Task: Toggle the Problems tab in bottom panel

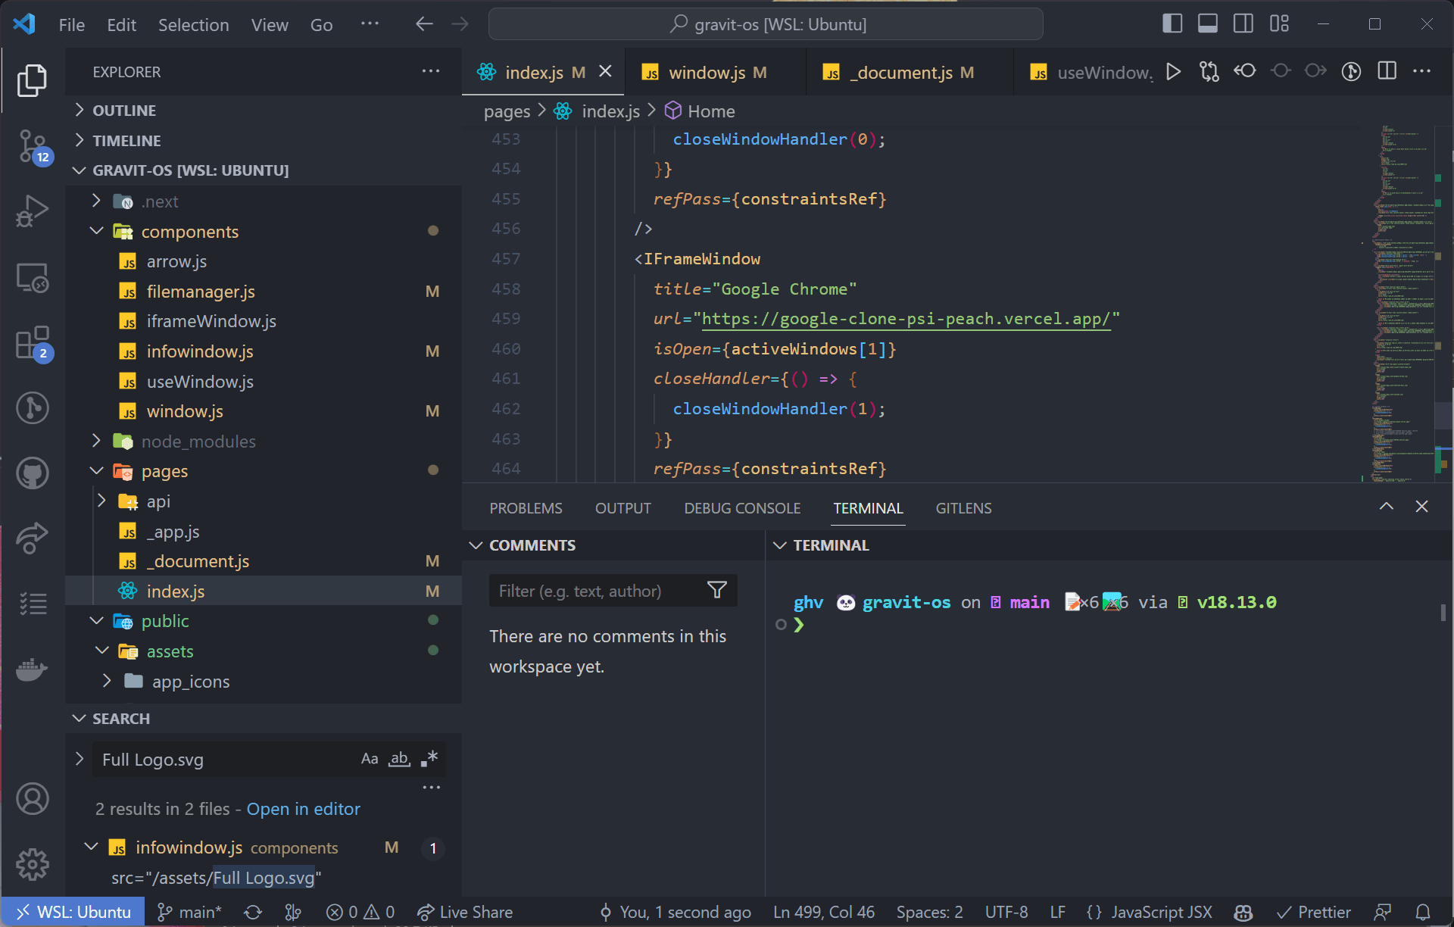Action: pyautogui.click(x=526, y=508)
